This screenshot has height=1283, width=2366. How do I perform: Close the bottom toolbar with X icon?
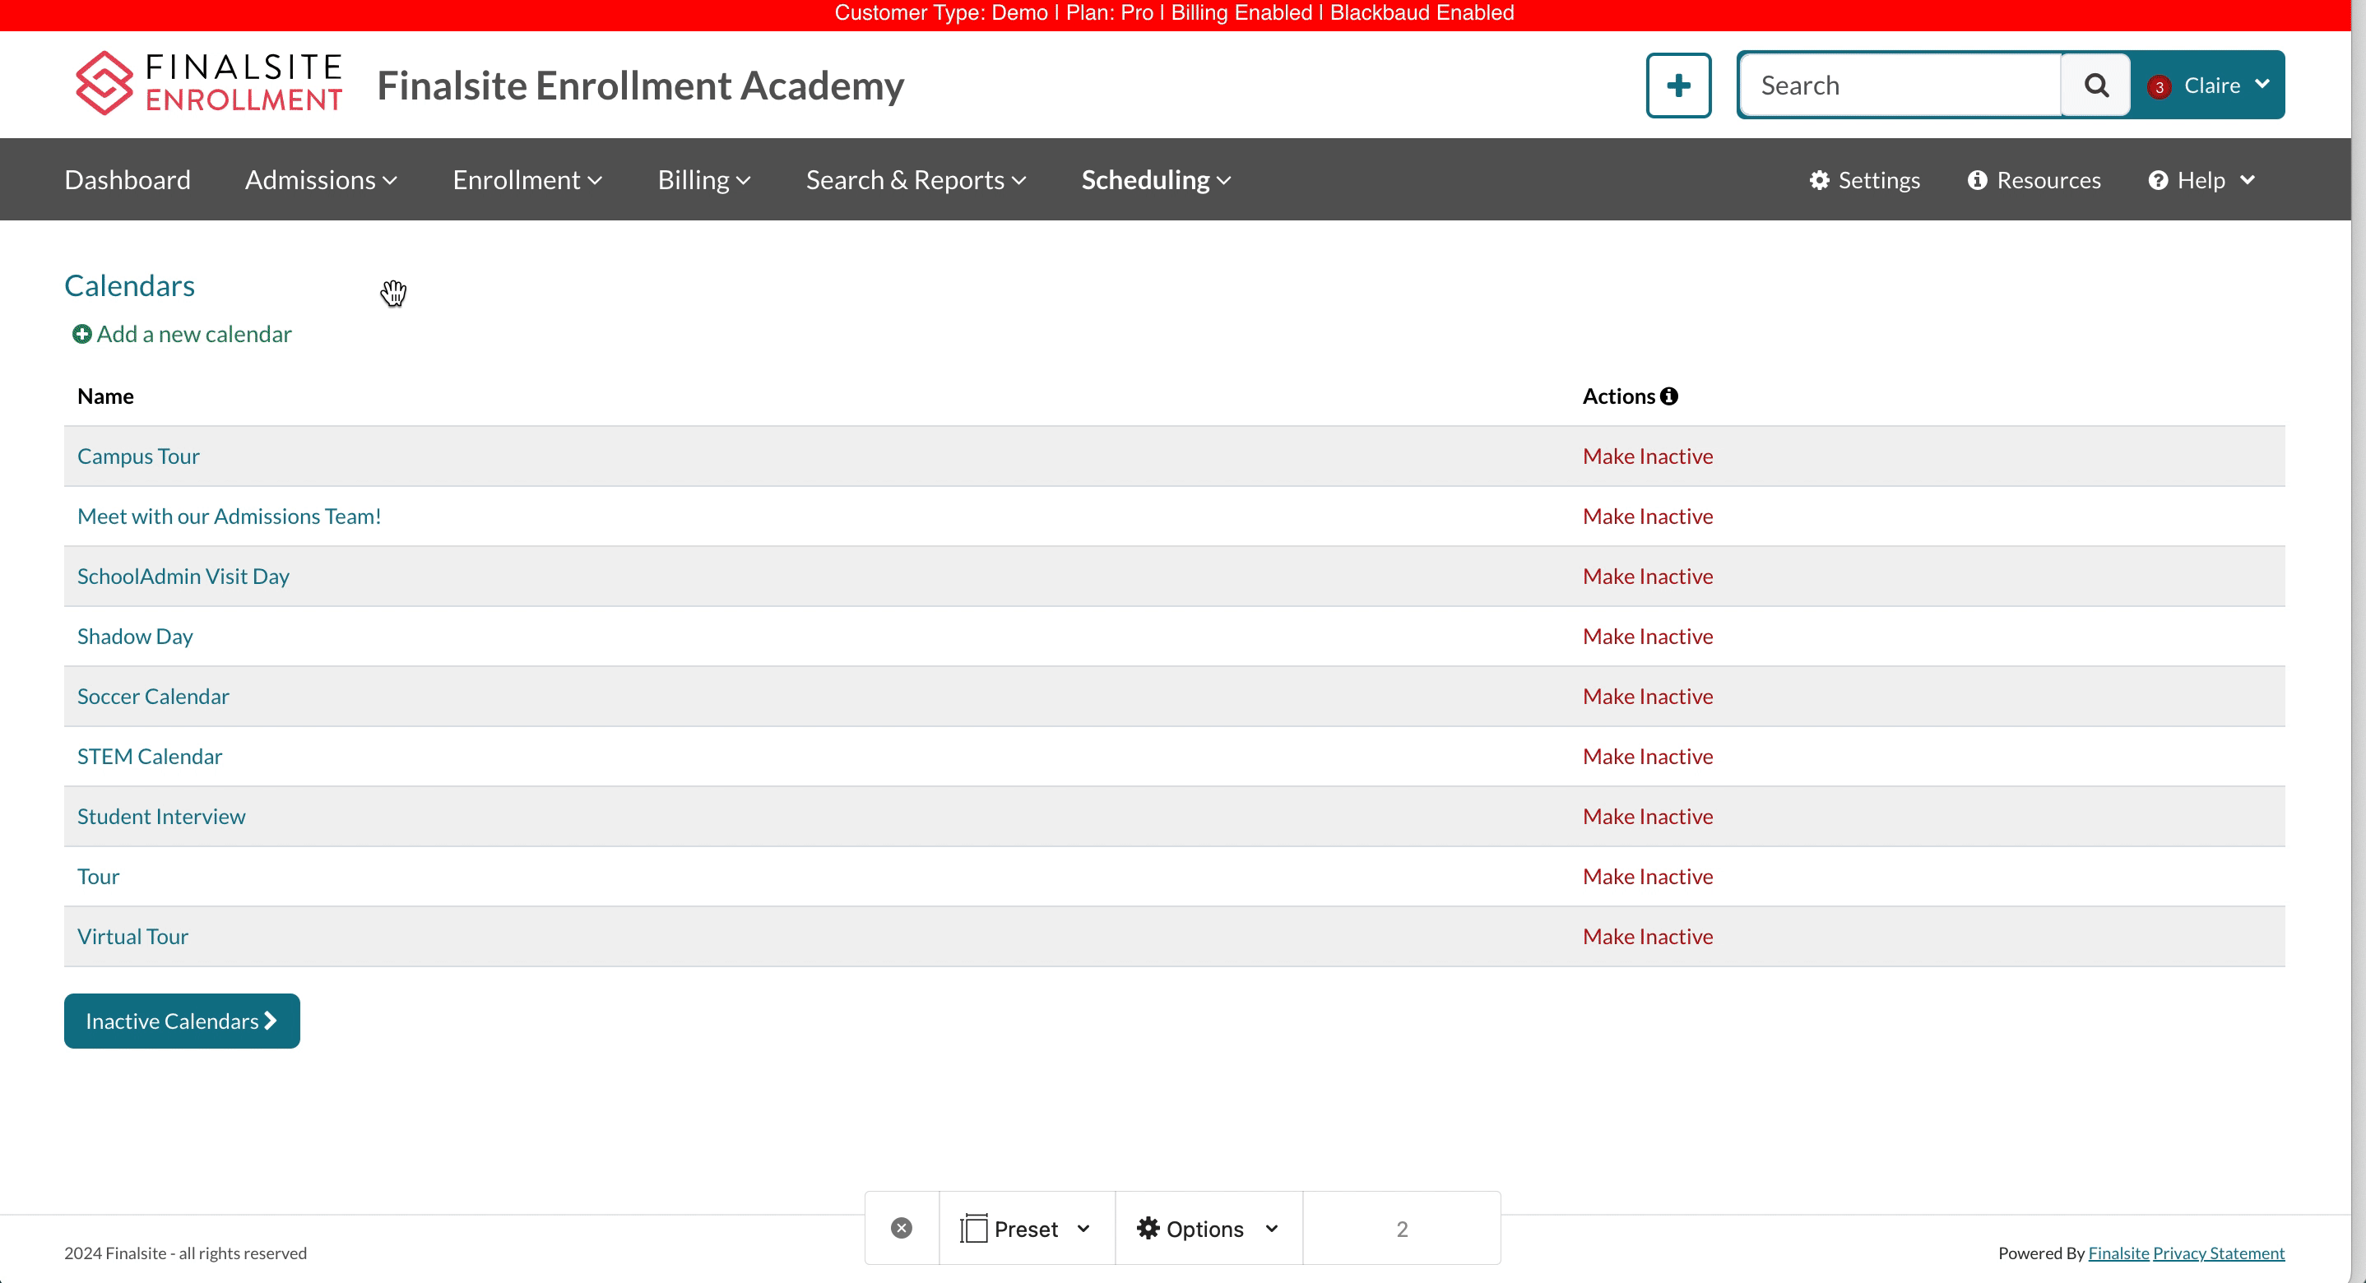[x=901, y=1228]
